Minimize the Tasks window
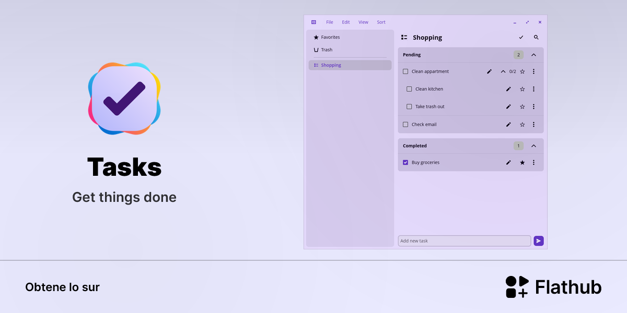627x313 pixels. click(515, 22)
